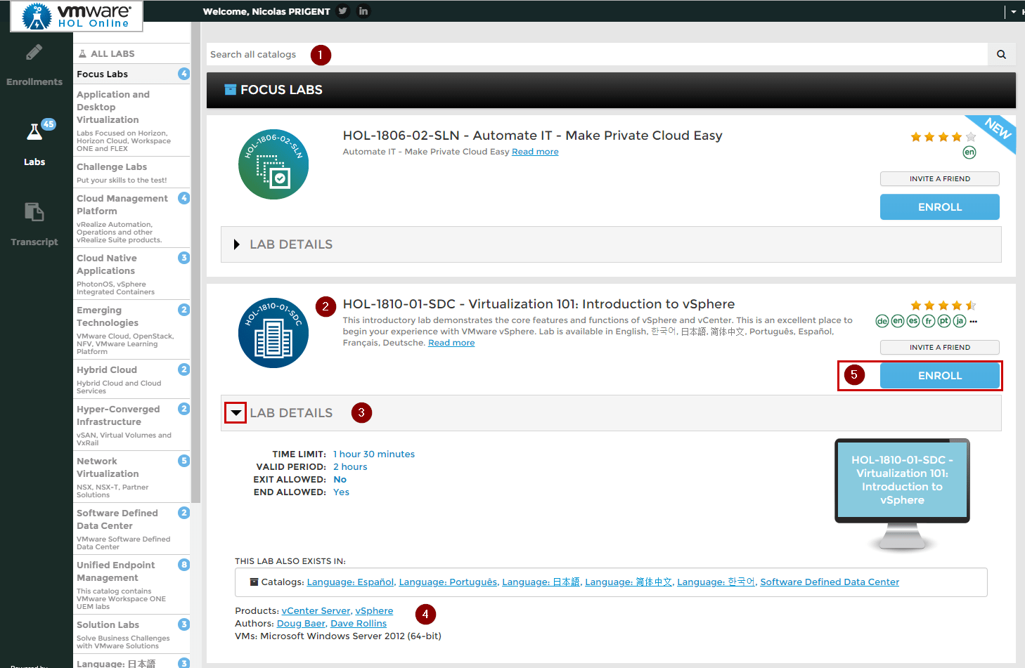Open Challenge Labs catalog
This screenshot has width=1025, height=668.
[x=131, y=173]
